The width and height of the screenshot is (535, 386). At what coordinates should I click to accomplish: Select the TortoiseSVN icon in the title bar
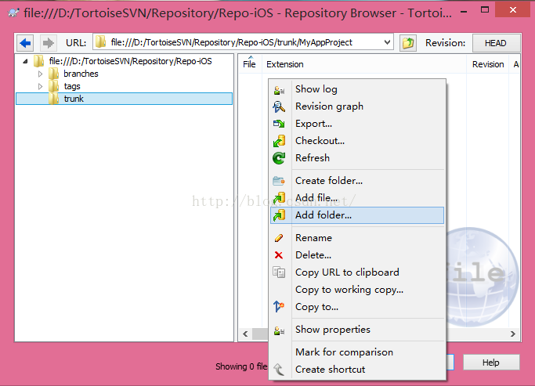(13, 13)
